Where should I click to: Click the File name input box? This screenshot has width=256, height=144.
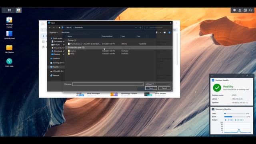pos(108,84)
